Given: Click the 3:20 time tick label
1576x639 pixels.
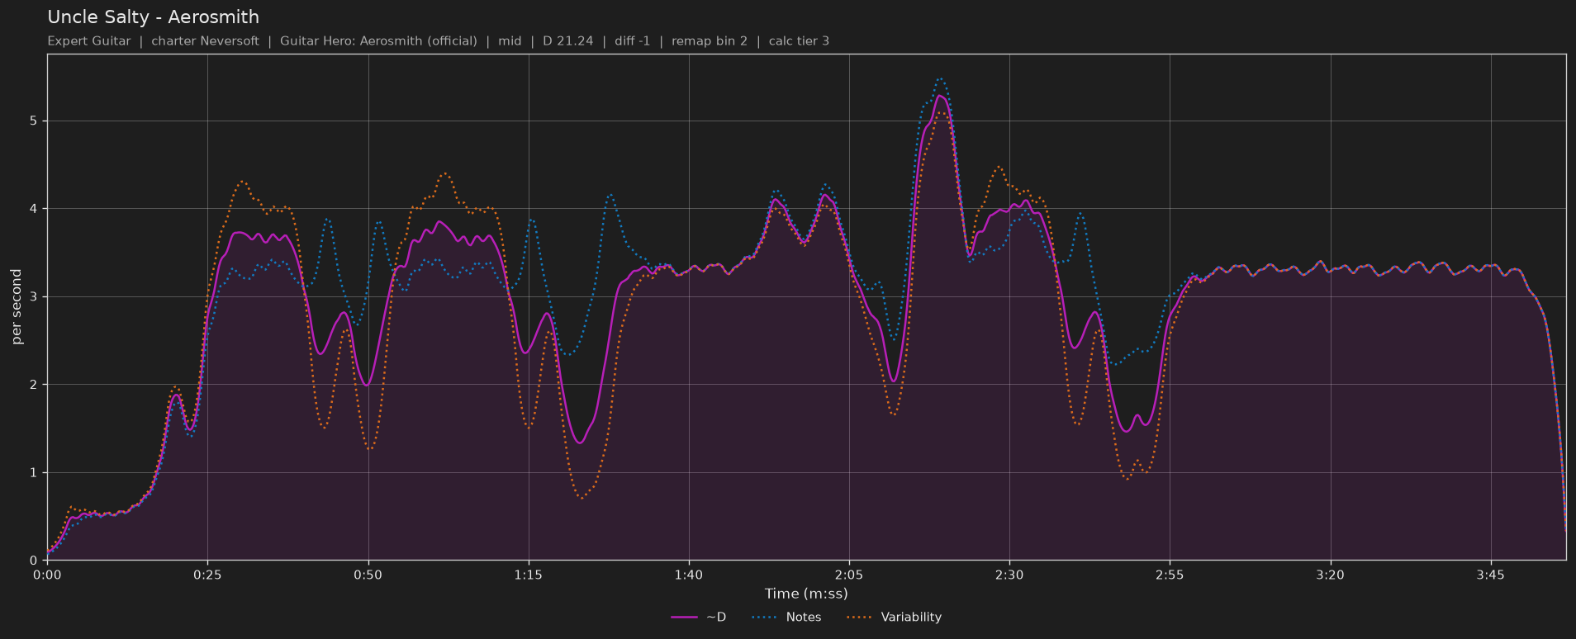Looking at the screenshot, I should [x=1330, y=575].
